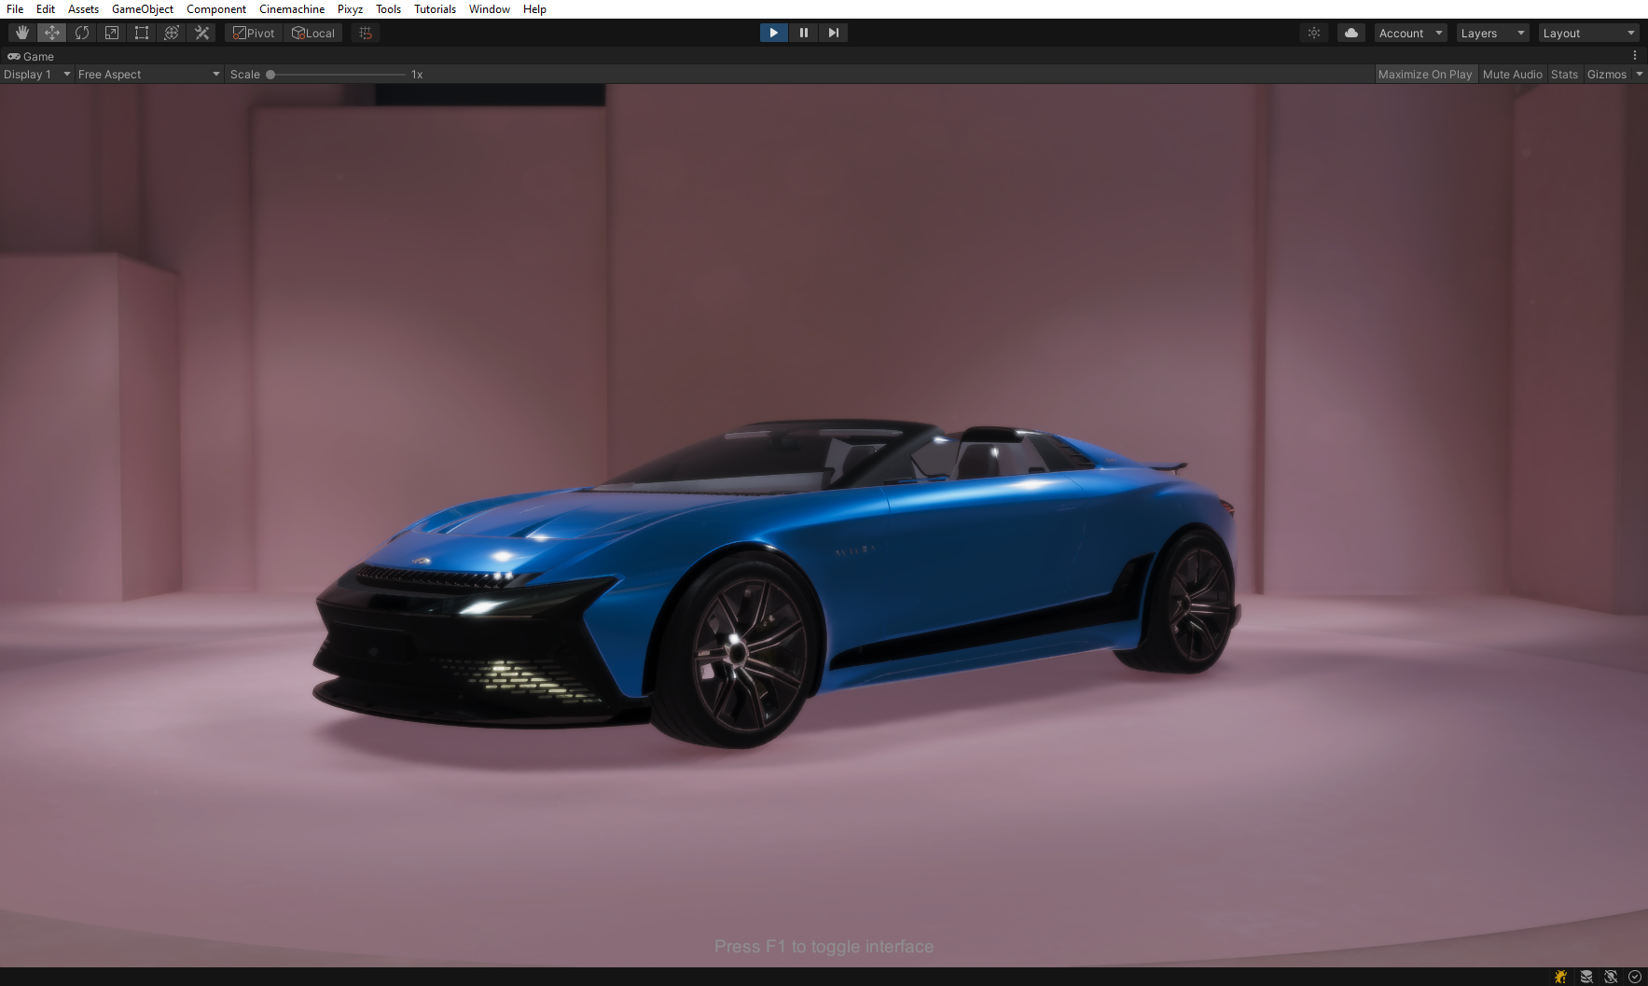Mute audio in the Game view

click(1512, 74)
